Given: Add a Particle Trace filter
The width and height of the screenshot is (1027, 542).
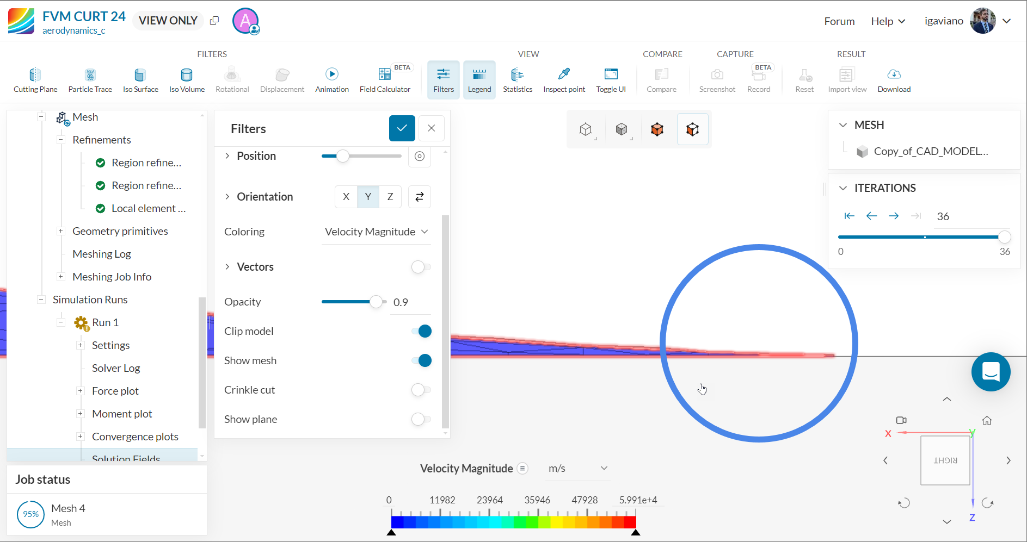Looking at the screenshot, I should (90, 80).
